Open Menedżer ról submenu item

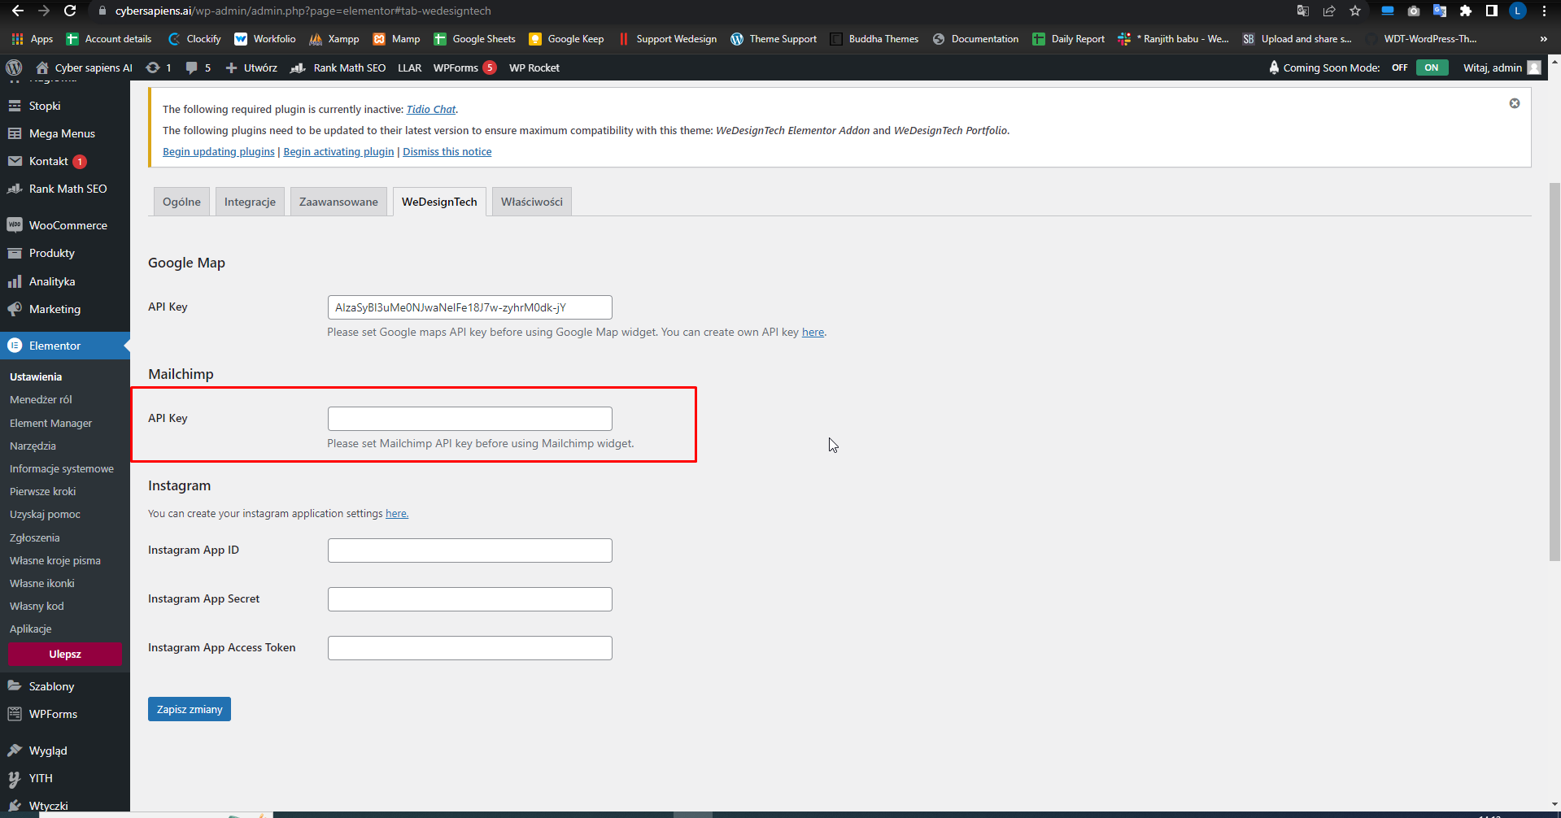(41, 399)
